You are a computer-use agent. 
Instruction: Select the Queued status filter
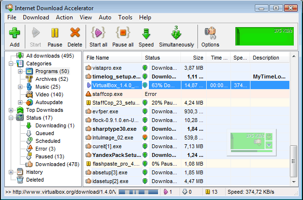pyautogui.click(x=45, y=133)
